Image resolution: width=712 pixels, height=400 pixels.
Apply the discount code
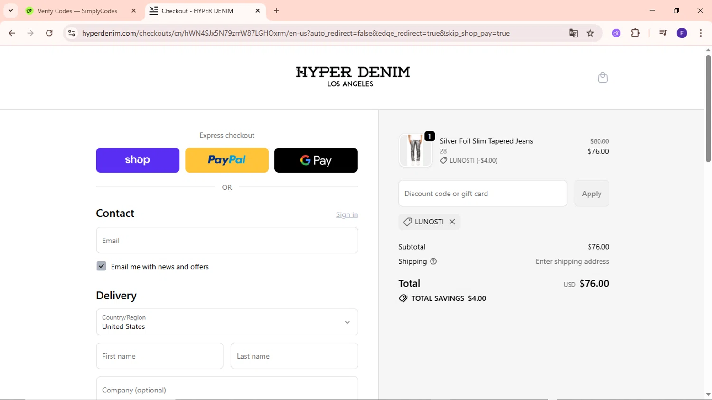click(x=591, y=193)
